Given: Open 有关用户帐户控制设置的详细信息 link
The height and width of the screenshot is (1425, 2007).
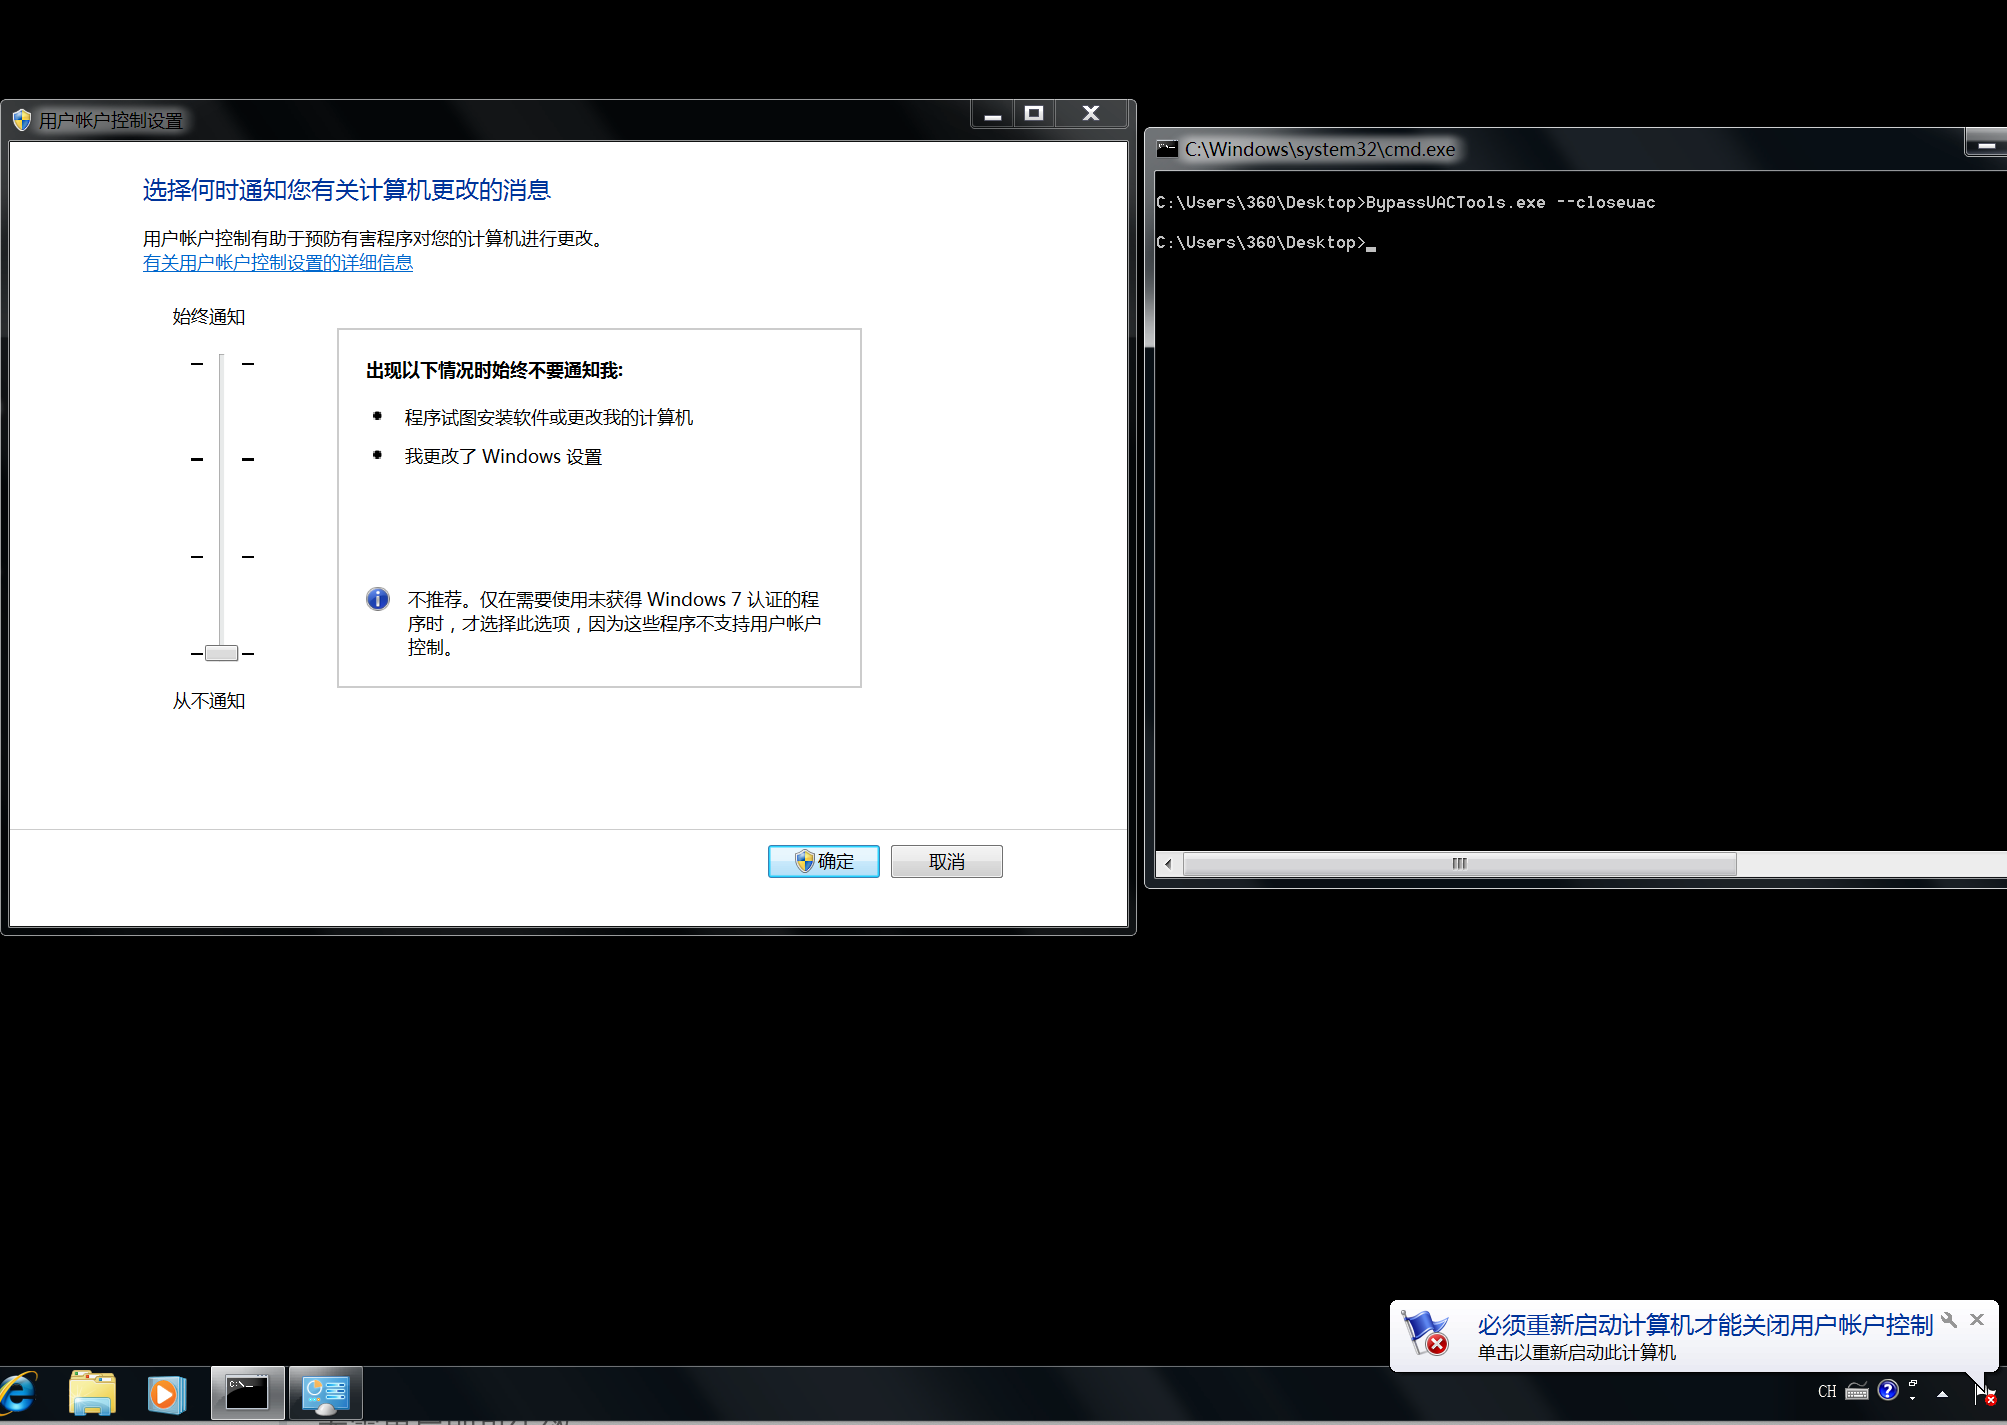Looking at the screenshot, I should coord(277,263).
